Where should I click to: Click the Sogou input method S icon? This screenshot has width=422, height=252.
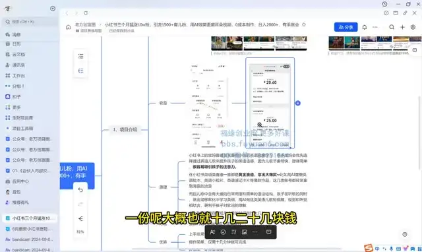click(369, 248)
